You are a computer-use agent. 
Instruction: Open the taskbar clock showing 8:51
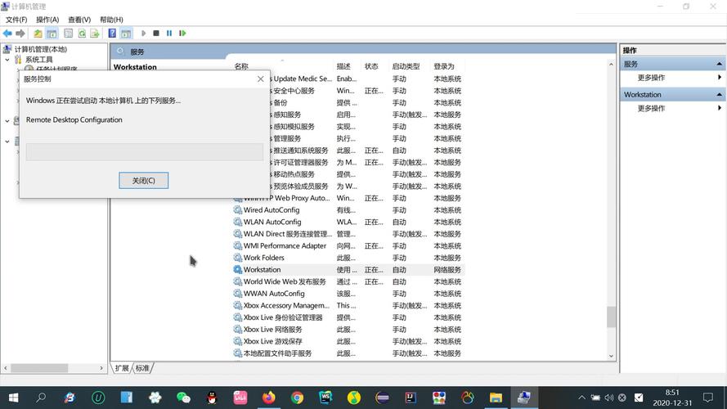point(672,398)
